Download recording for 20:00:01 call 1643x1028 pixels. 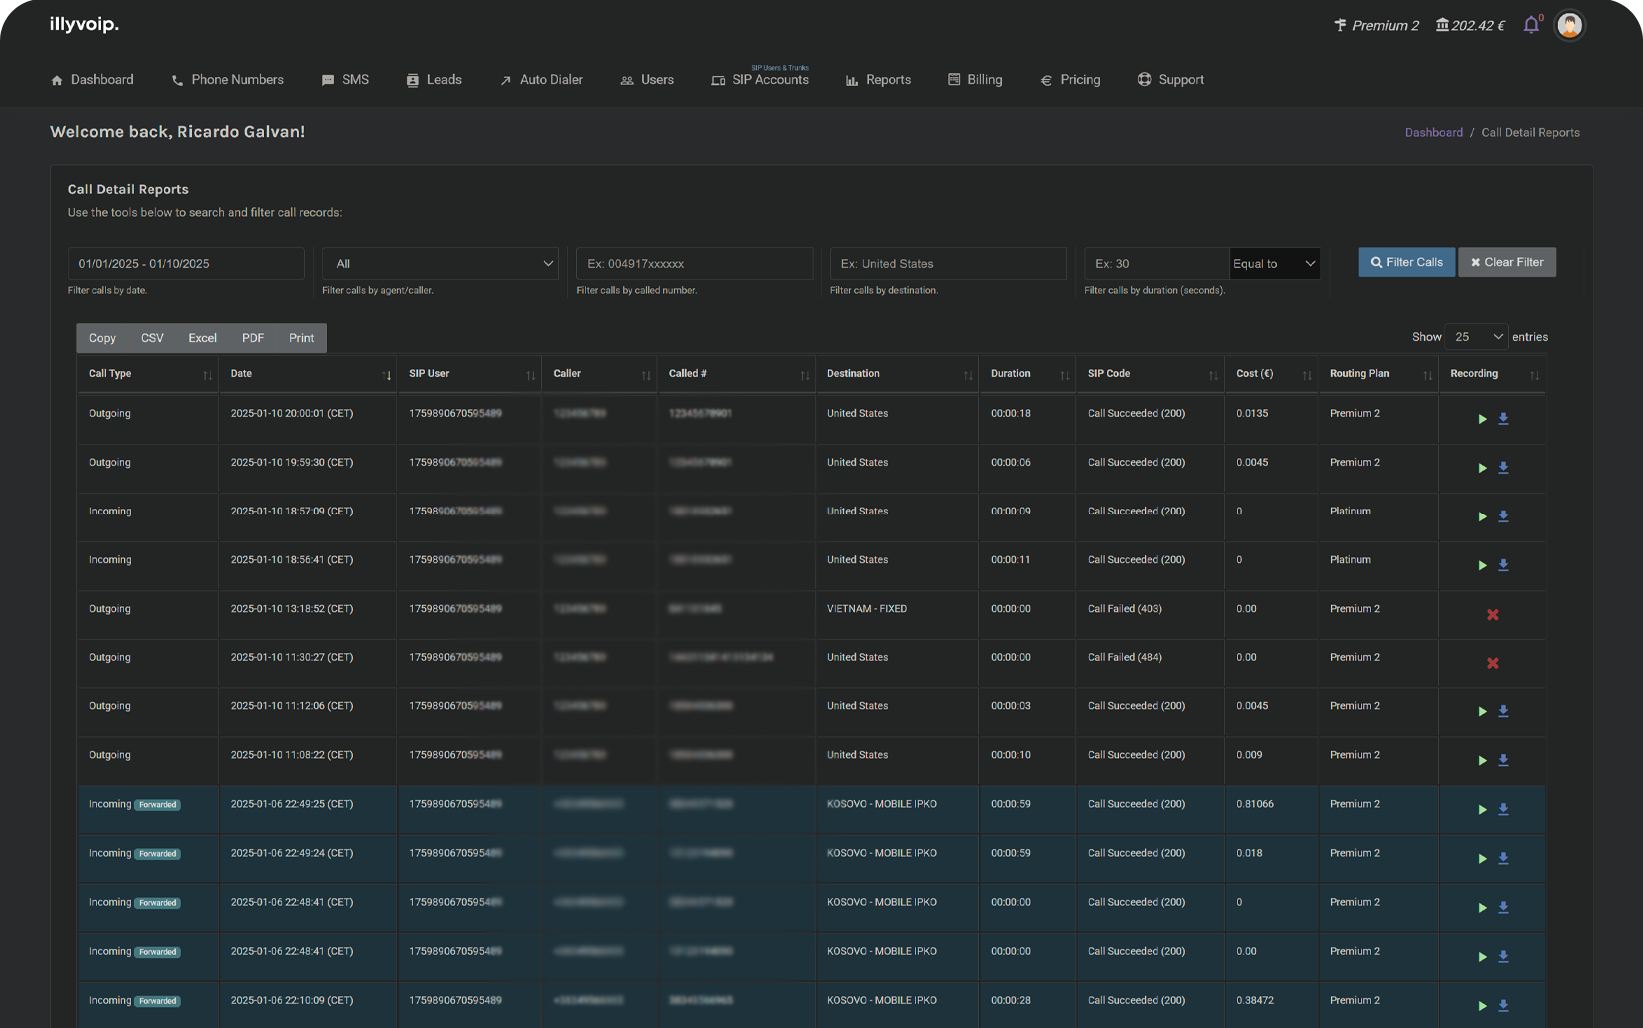pos(1503,419)
